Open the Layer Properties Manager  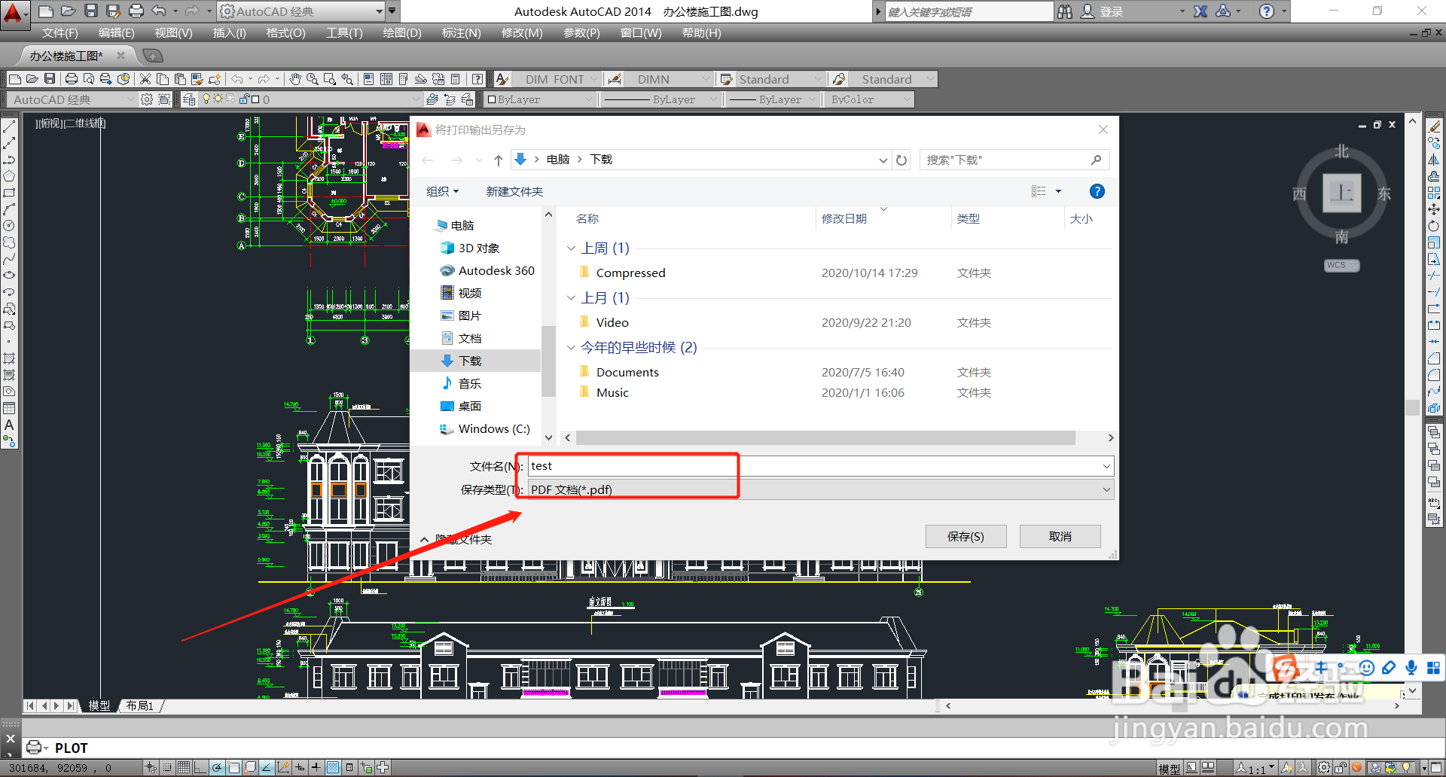(x=189, y=99)
